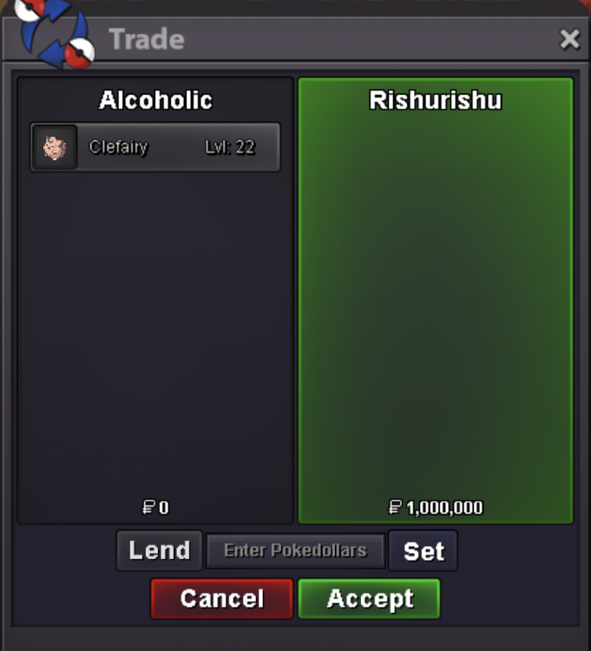Screen dimensions: 591x651
Task: Click empty area of Alcoholic's offer panel
Action: point(155,332)
